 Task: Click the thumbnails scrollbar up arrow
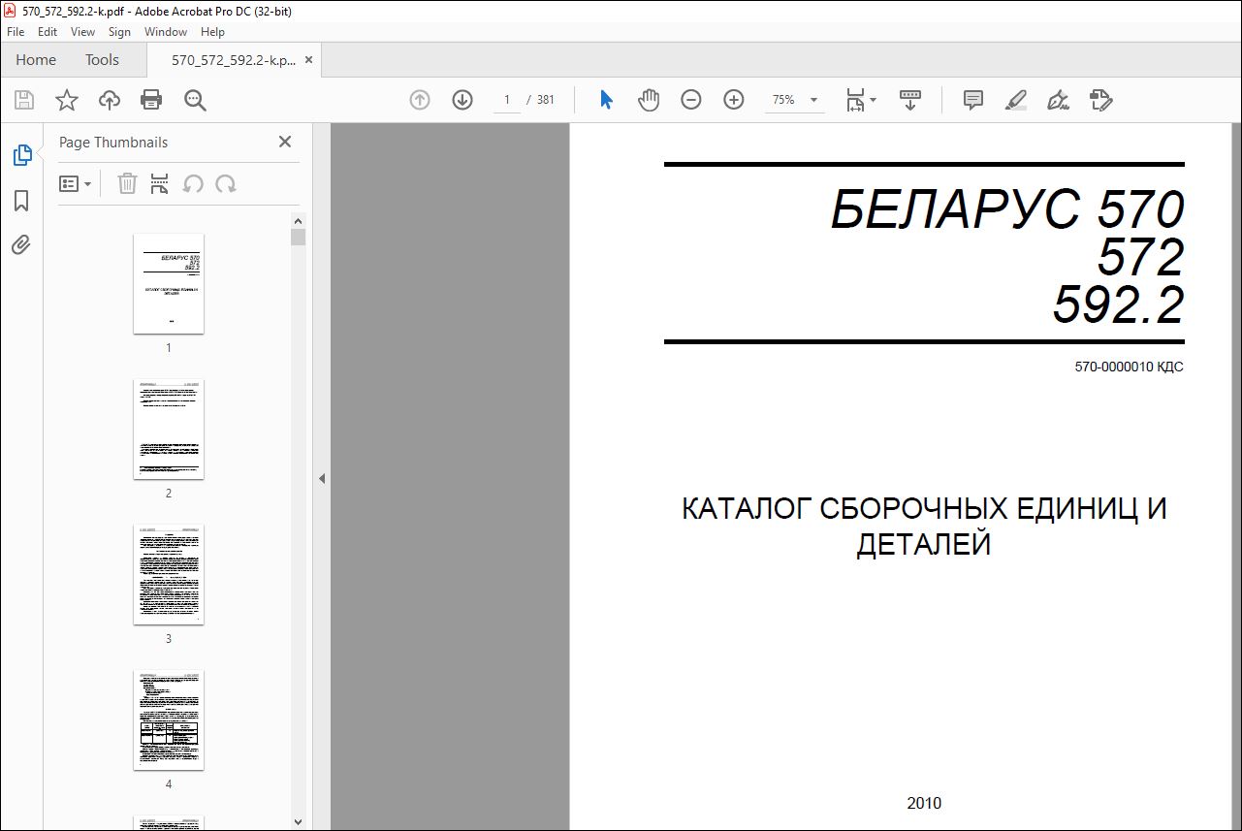click(298, 220)
